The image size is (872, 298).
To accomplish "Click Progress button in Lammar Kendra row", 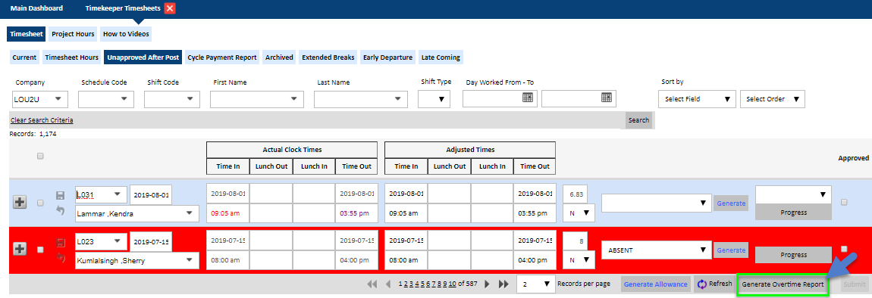I will [x=794, y=212].
